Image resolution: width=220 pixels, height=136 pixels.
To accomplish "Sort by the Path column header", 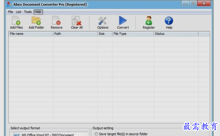I will pyautogui.click(x=75, y=34).
